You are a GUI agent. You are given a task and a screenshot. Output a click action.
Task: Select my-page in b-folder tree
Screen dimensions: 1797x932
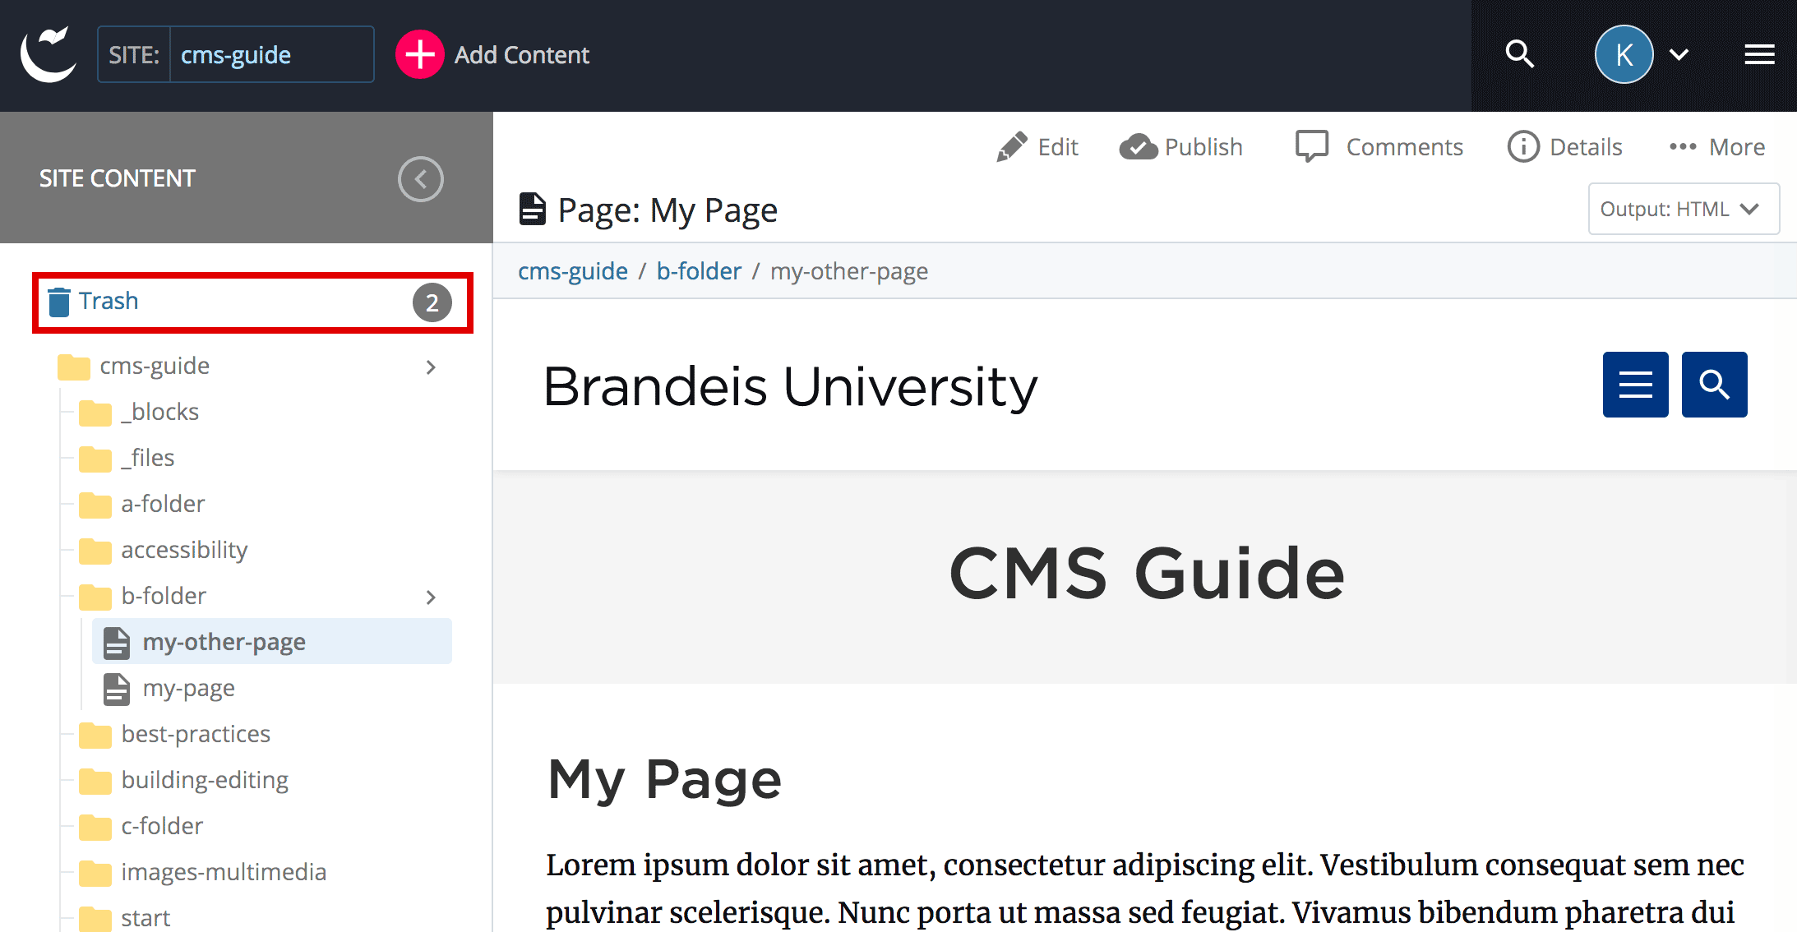190,687
